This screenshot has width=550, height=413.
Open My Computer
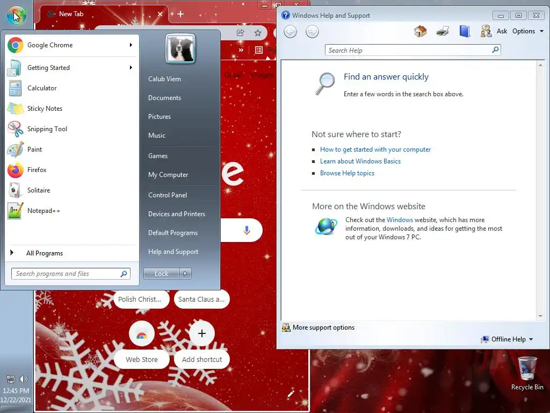(x=168, y=175)
